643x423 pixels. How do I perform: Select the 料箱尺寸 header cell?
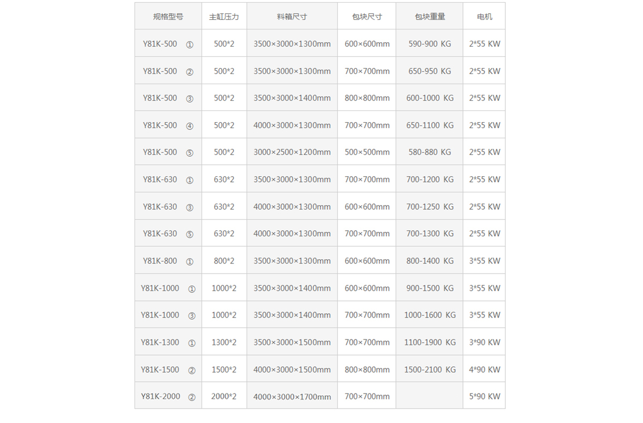point(292,17)
